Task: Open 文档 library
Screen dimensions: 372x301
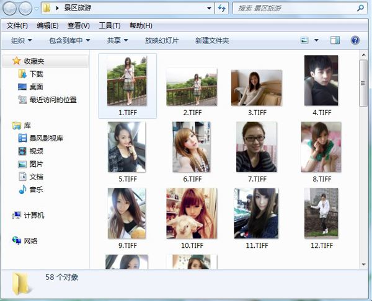Action: (37, 177)
